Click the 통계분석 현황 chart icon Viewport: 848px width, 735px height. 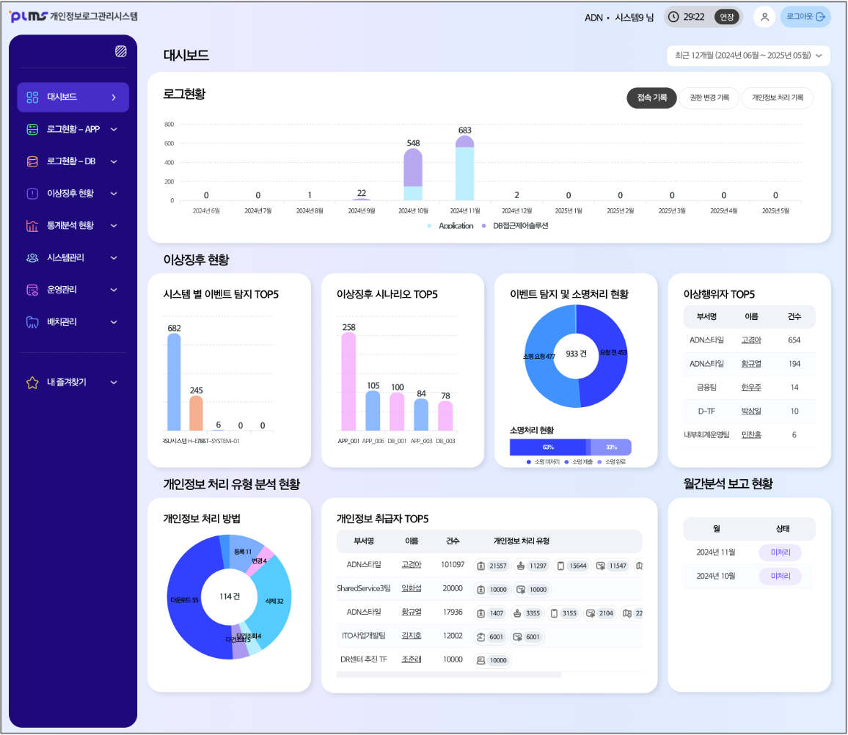pyautogui.click(x=32, y=226)
